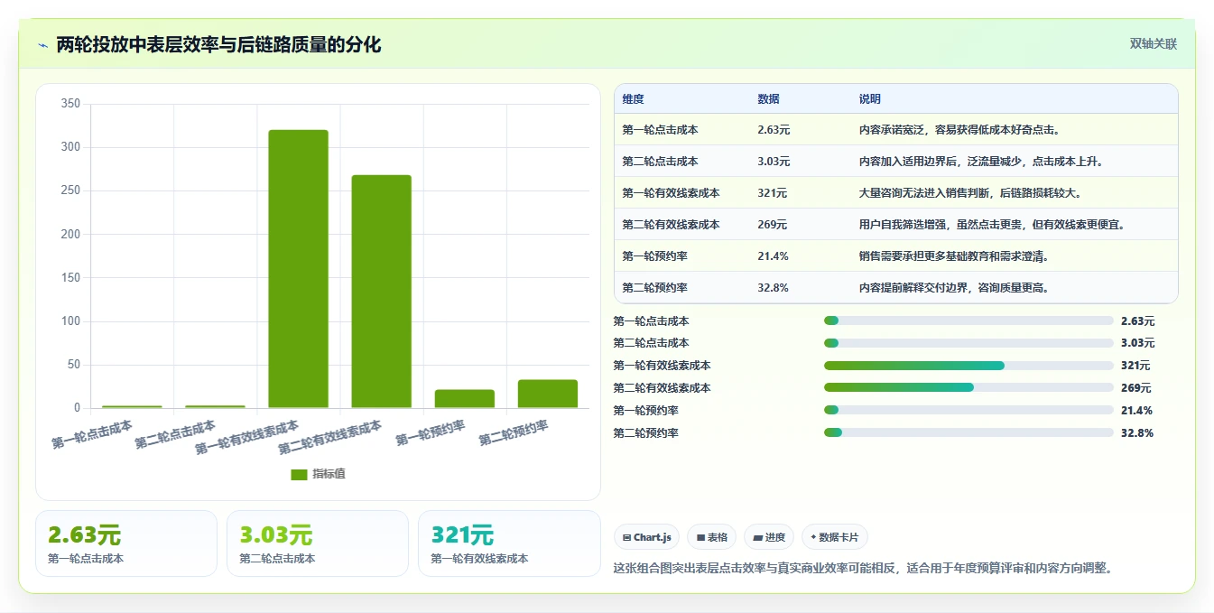This screenshot has width=1214, height=613.
Task: Click the 第一轮预约率 progress bar
Action: click(968, 410)
